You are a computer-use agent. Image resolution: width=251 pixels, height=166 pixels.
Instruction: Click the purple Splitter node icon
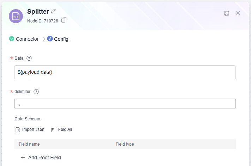pyautogui.click(x=16, y=16)
